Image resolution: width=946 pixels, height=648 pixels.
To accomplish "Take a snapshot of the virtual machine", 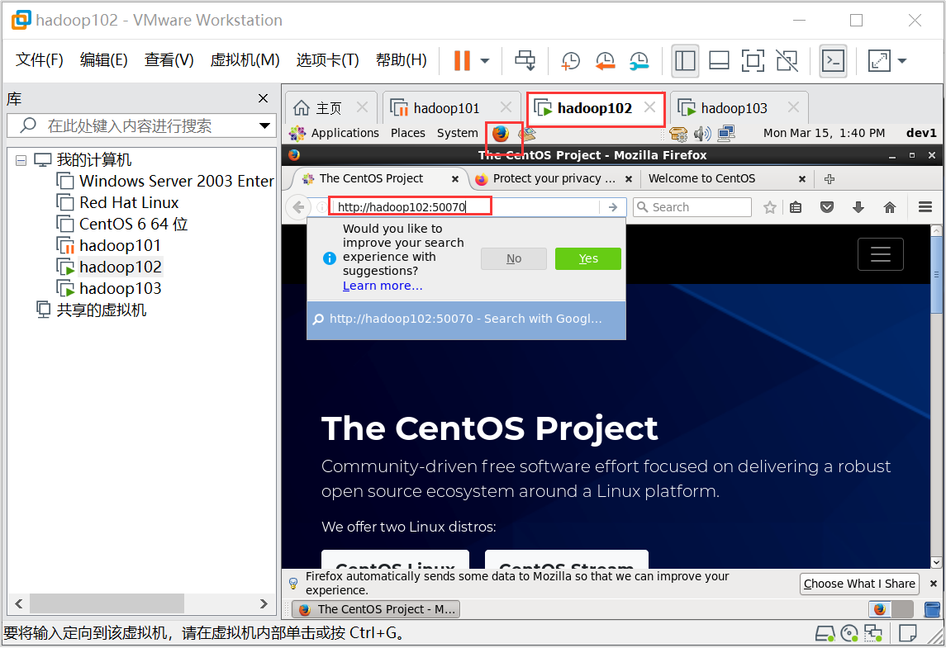I will click(570, 60).
